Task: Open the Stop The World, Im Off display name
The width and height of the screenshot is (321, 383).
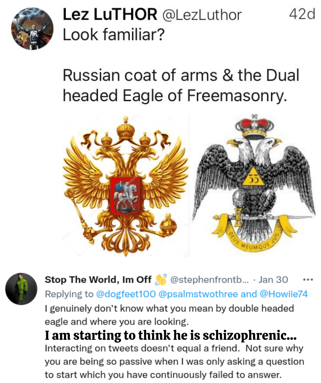Action: (x=98, y=280)
